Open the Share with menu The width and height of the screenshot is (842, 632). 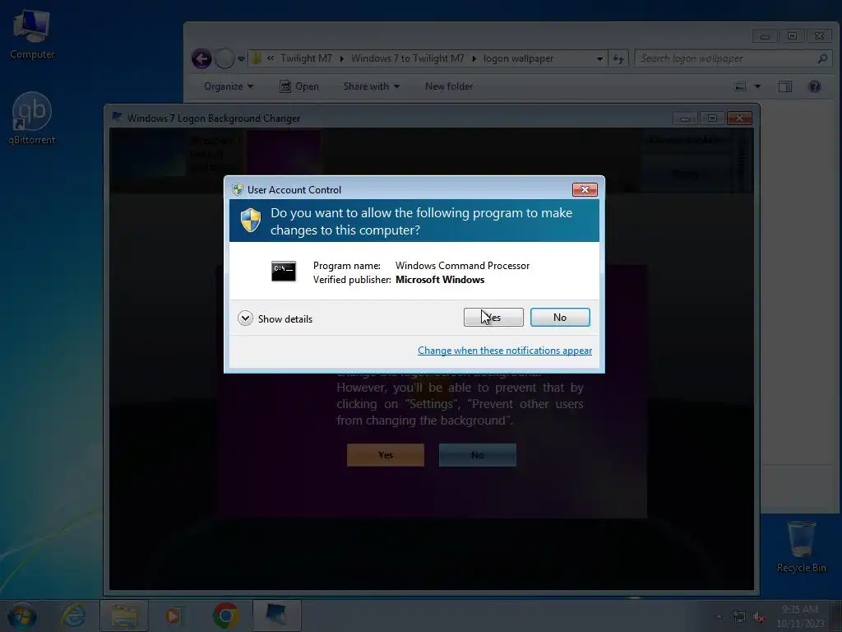click(x=371, y=86)
